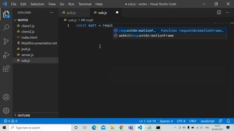Open Task View on the taskbar

point(84,128)
